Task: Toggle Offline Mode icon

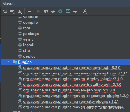Action: (x=53, y=11)
